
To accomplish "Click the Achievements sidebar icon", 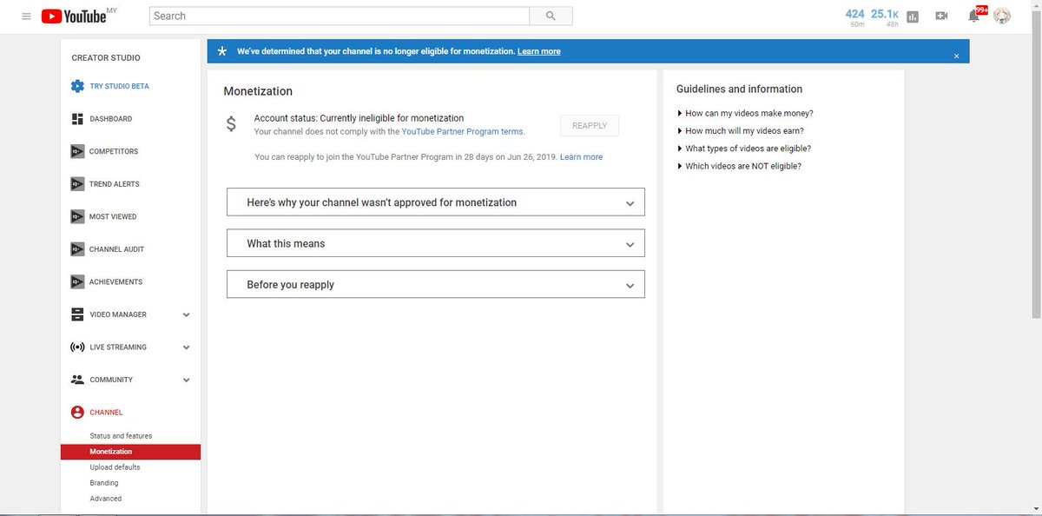I will [77, 281].
